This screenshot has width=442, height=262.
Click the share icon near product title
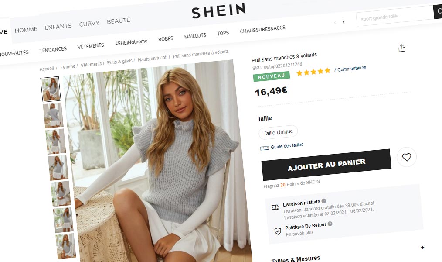tap(402, 48)
